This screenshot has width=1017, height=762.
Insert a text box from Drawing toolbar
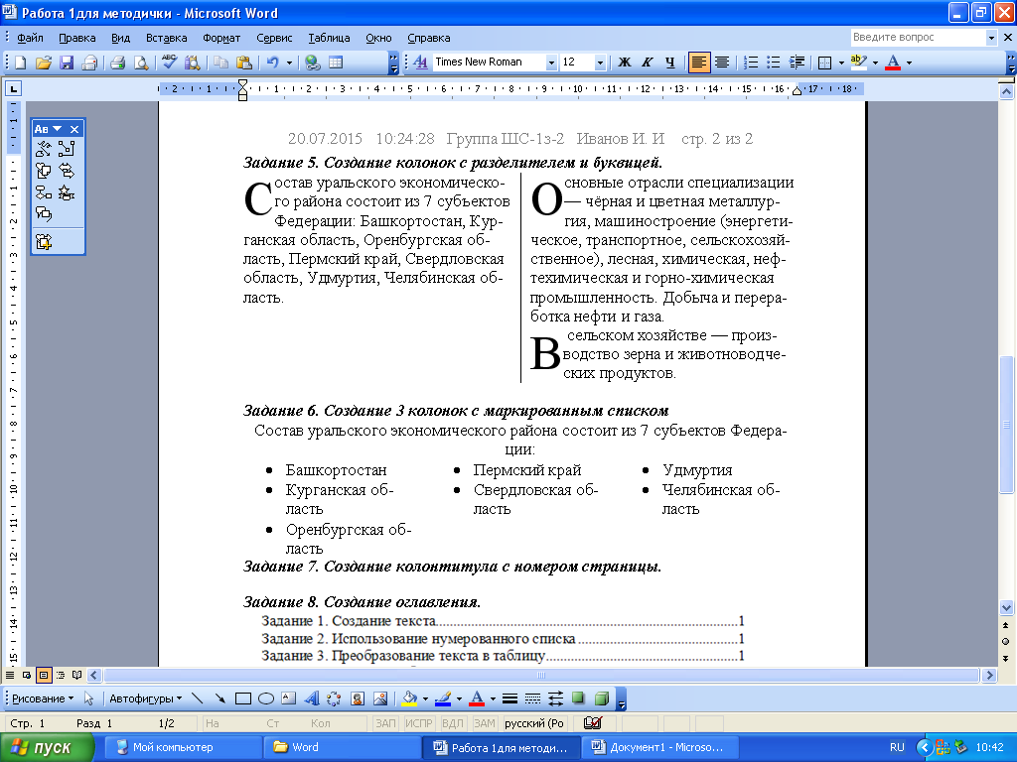(289, 698)
